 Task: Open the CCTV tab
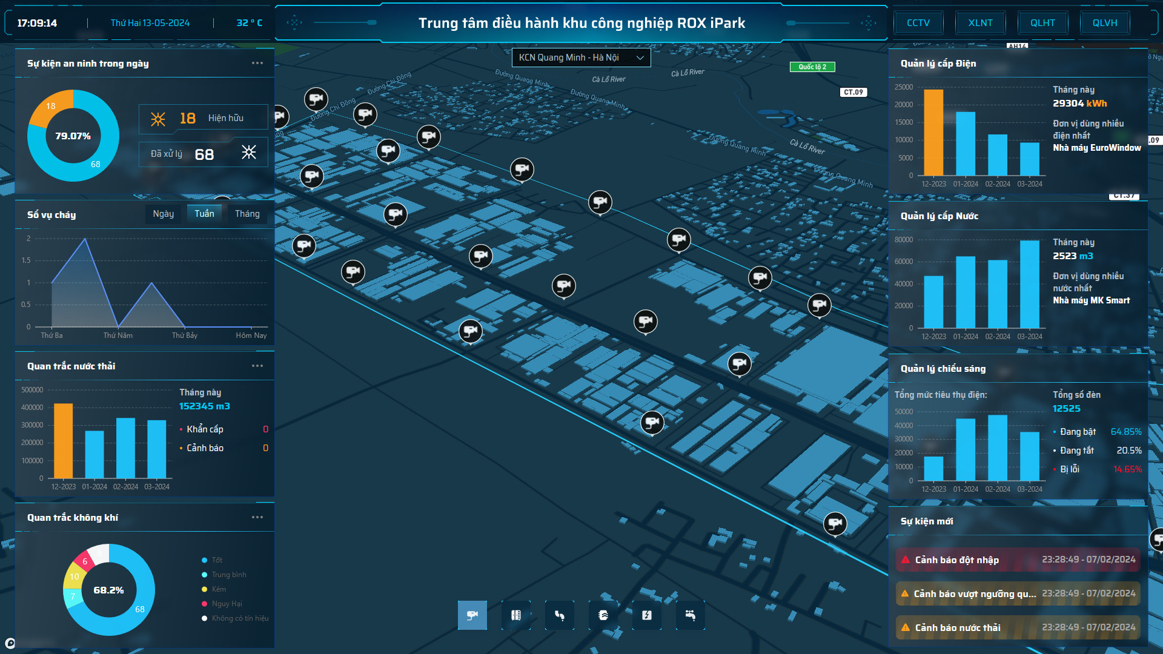click(918, 23)
